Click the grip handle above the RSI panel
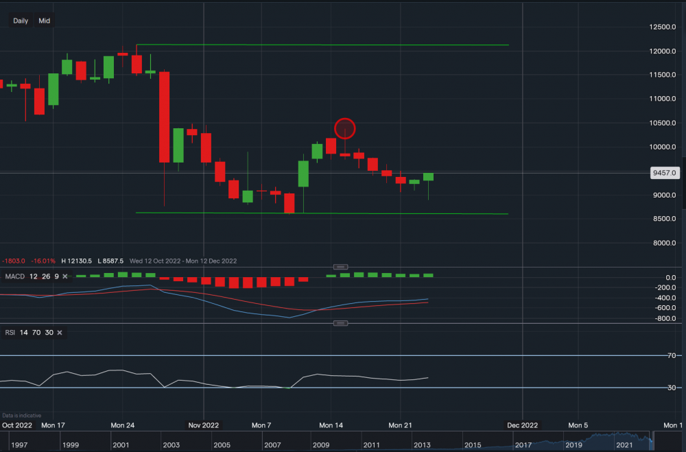 341,322
